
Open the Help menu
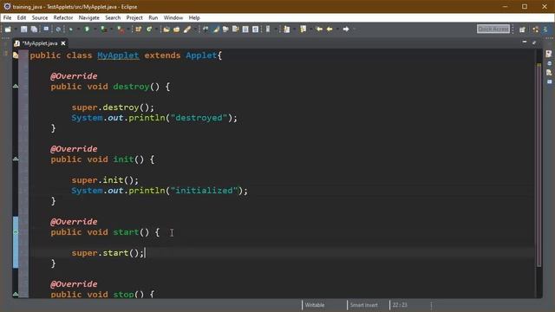point(194,17)
